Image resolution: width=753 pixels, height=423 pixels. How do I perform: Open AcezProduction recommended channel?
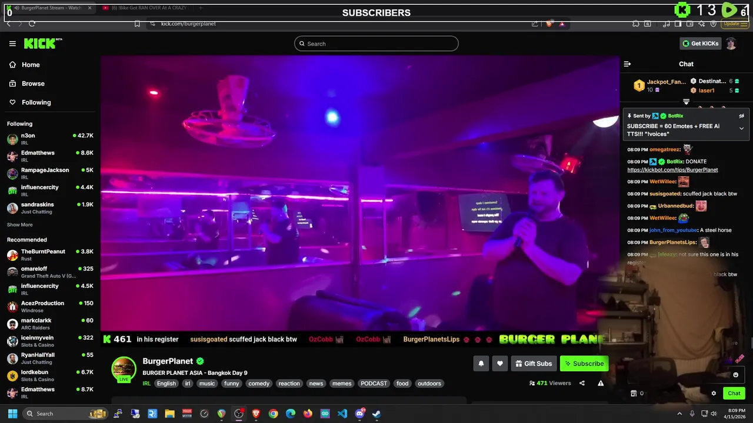coord(50,307)
